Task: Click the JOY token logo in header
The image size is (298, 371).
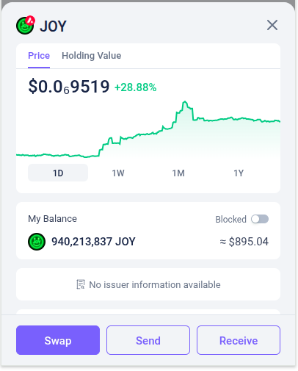Action: tap(25, 26)
